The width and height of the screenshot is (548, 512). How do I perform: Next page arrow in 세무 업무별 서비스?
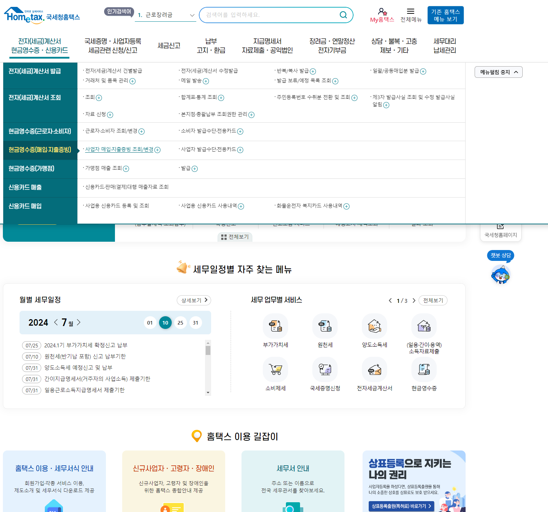[414, 301]
